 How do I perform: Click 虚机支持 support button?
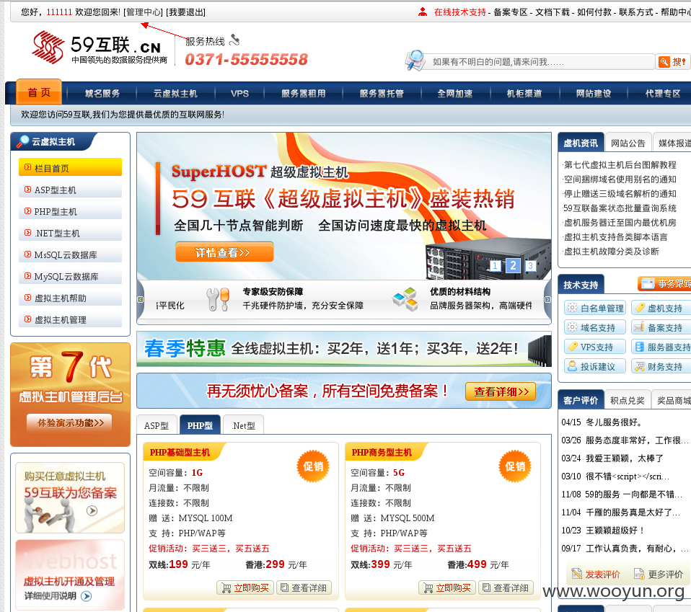coord(661,308)
